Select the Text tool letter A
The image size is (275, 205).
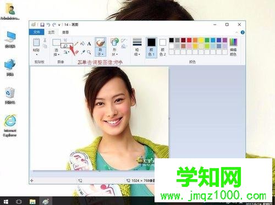[89, 43]
